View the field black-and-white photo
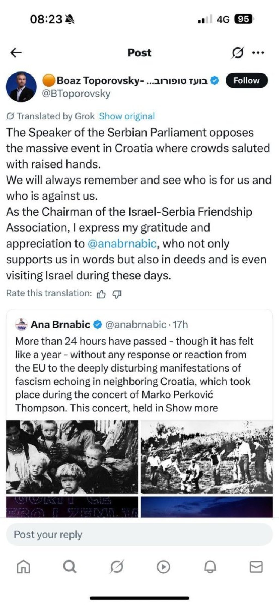The width and height of the screenshot is (279, 605). (207, 457)
